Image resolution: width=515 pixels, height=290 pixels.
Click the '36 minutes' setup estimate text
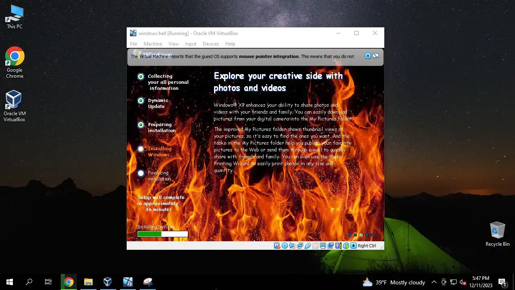(159, 209)
